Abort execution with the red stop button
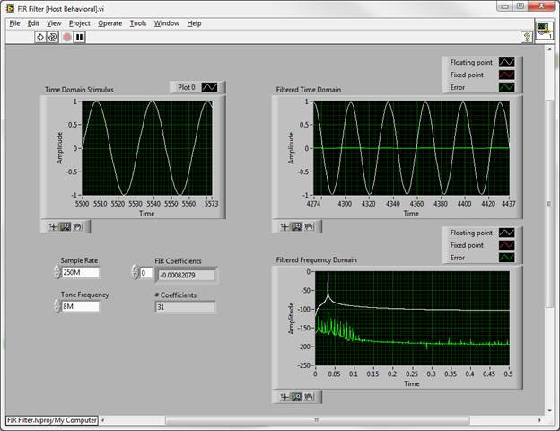This screenshot has width=560, height=431. pos(66,37)
